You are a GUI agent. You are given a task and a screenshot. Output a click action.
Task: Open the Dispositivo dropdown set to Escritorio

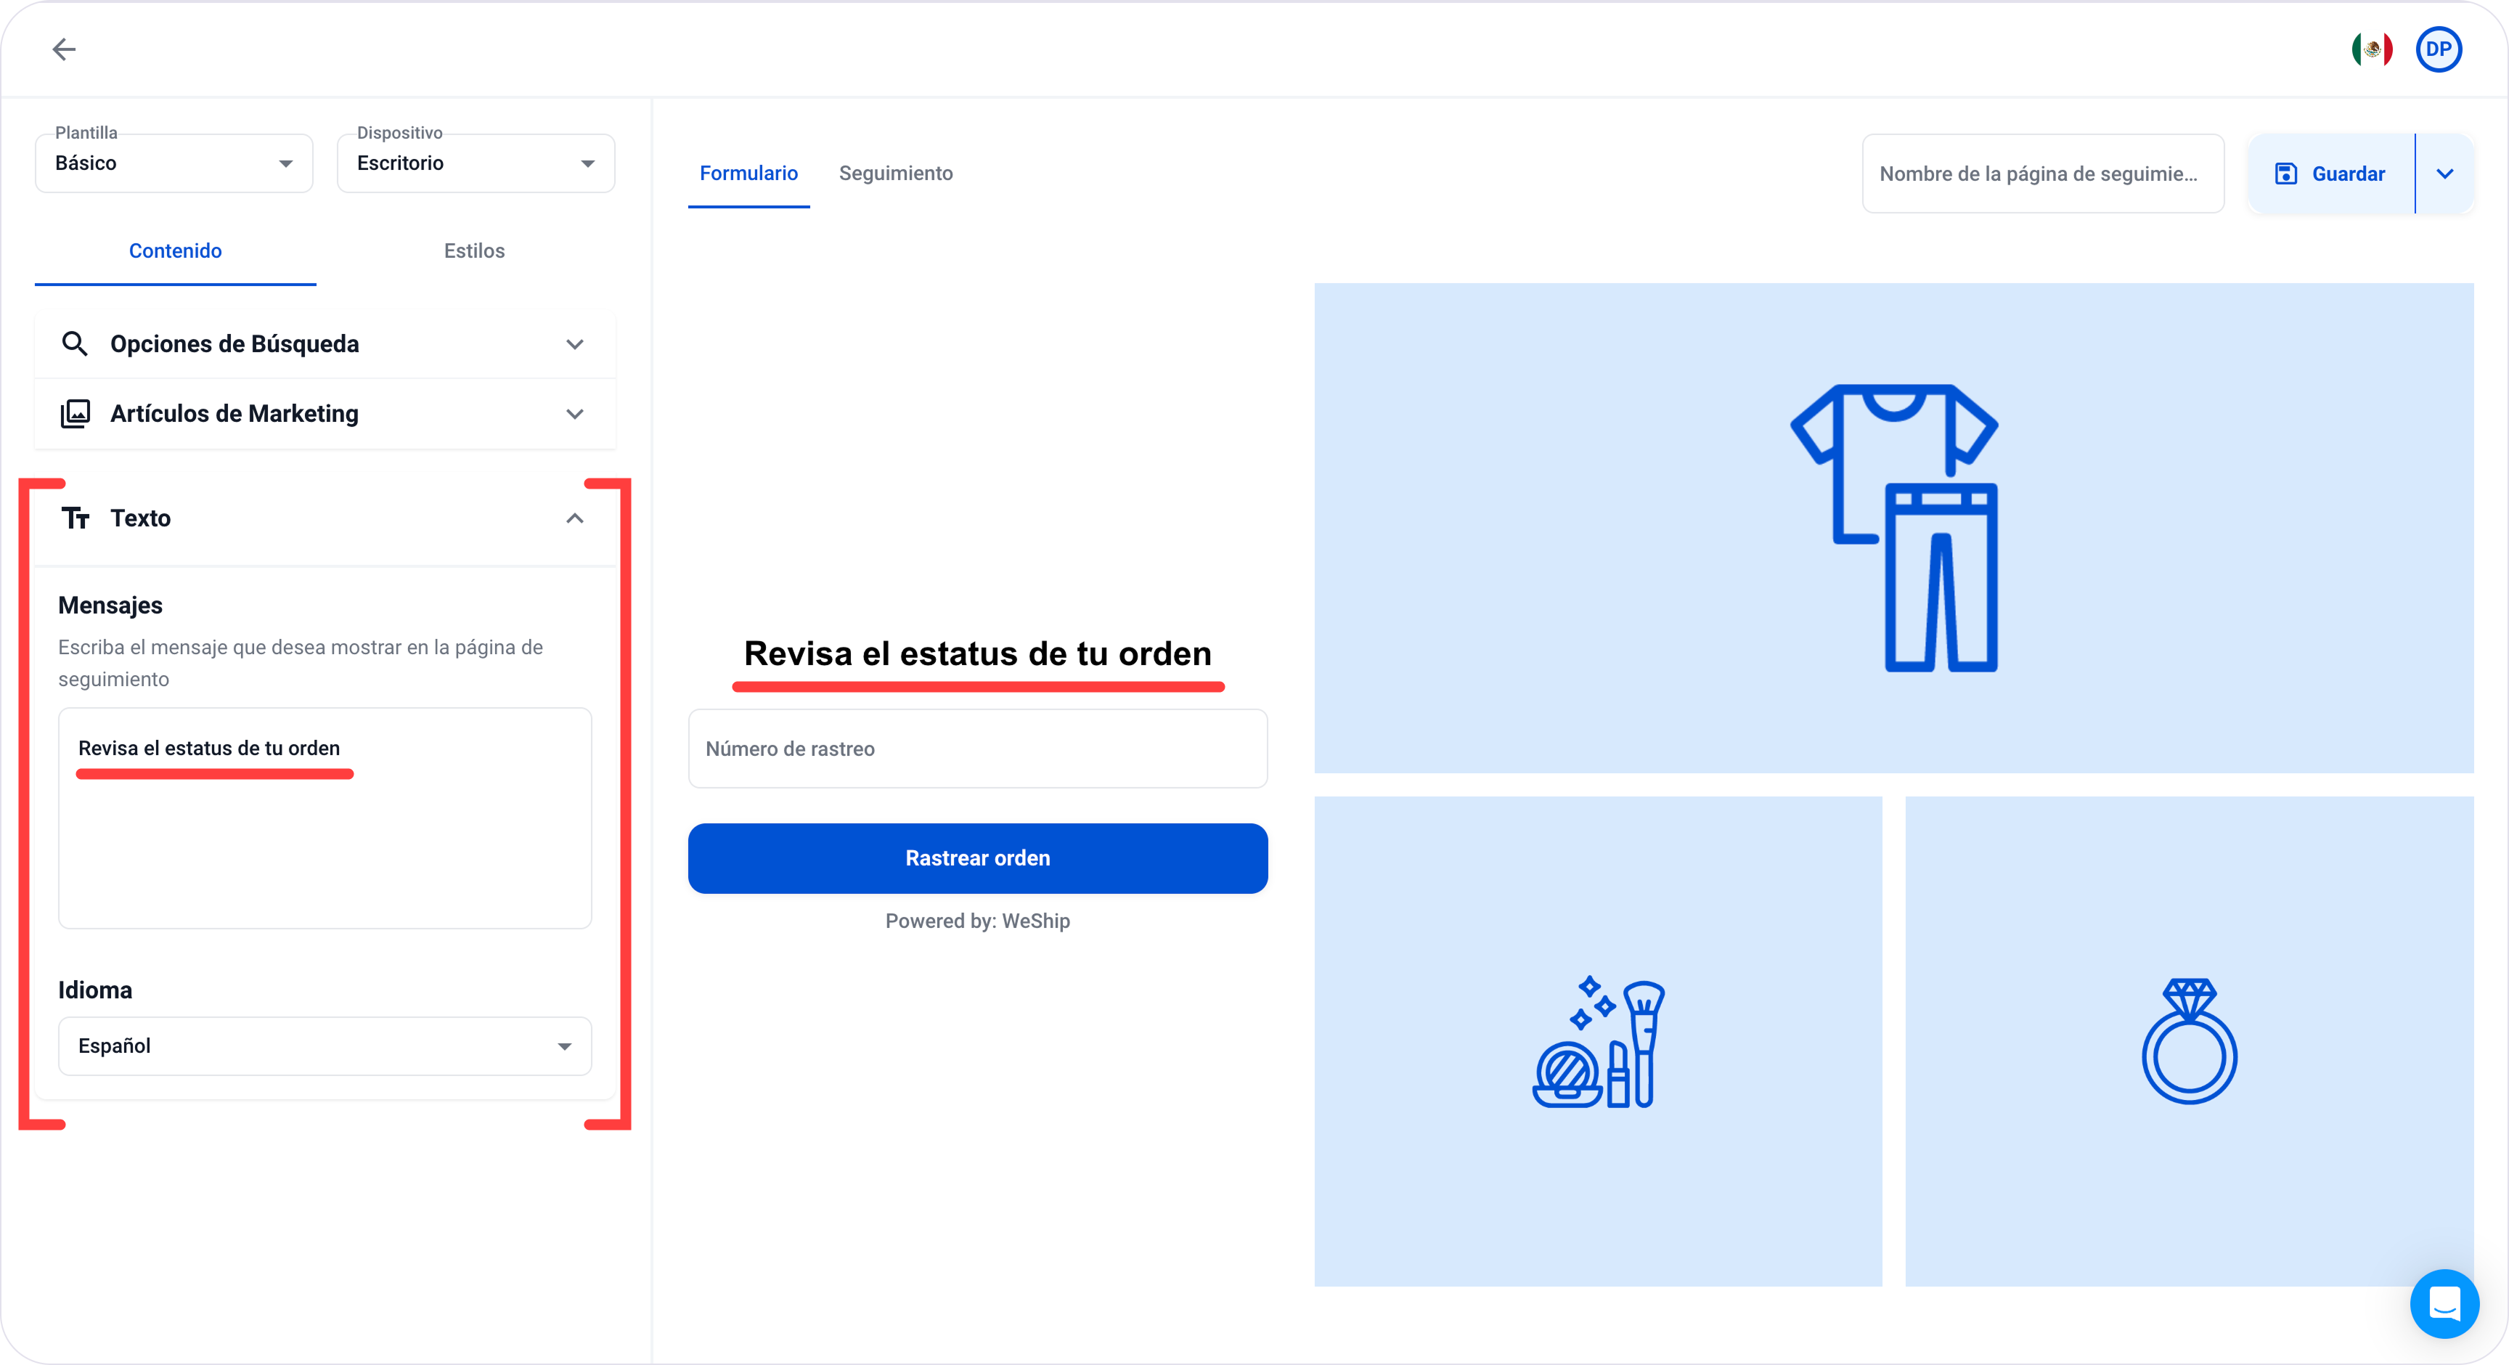click(476, 163)
